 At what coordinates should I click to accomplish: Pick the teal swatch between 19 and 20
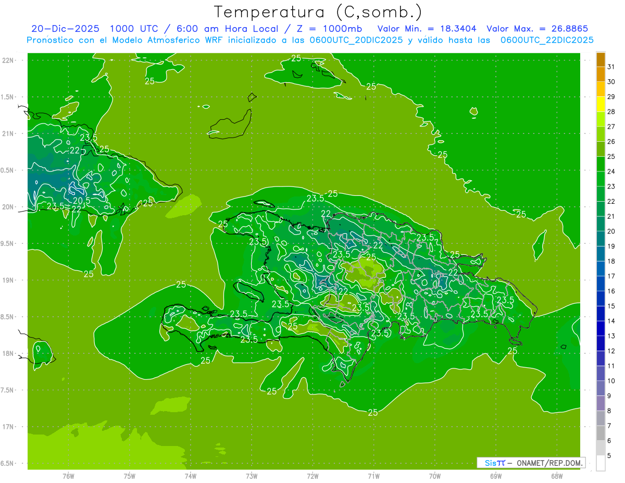click(x=601, y=239)
